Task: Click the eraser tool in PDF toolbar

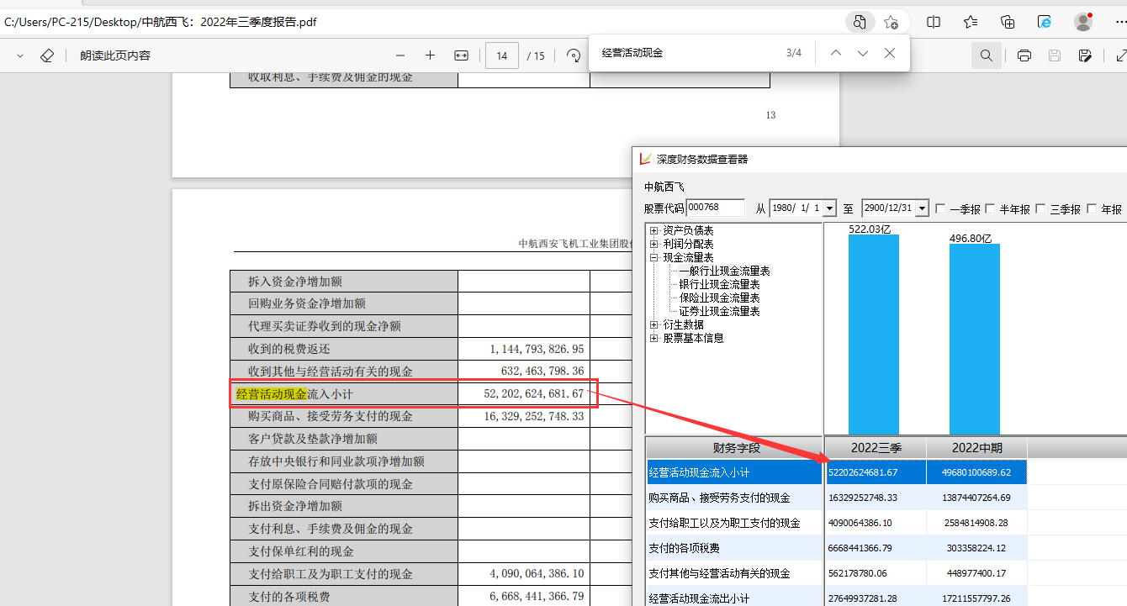Action: pyautogui.click(x=47, y=55)
